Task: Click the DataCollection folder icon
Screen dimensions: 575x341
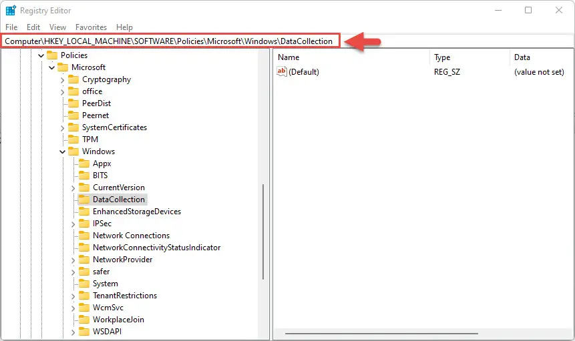Action: point(84,200)
